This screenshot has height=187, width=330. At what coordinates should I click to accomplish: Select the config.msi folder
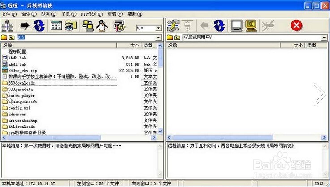19,108
